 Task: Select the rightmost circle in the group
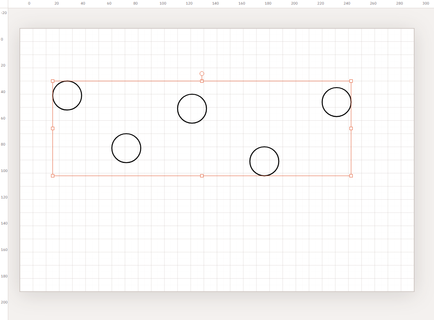click(337, 102)
